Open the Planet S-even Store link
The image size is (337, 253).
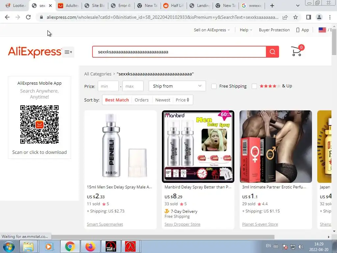(260, 224)
